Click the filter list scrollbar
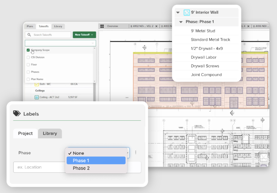 (x=94, y=65)
